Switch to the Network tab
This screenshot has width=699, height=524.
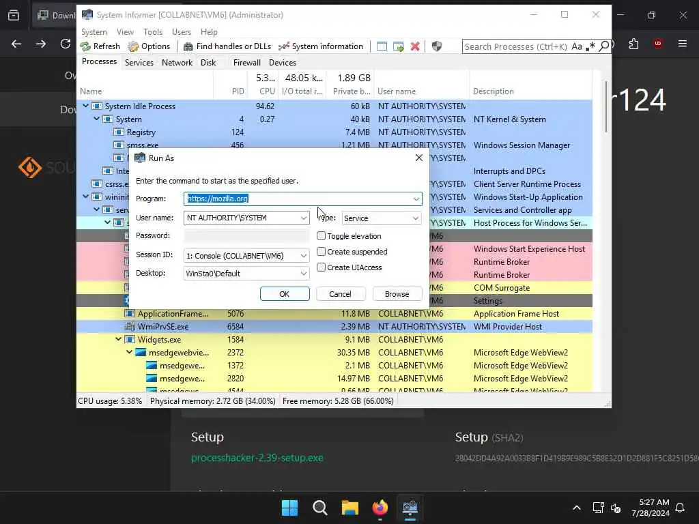point(177,62)
